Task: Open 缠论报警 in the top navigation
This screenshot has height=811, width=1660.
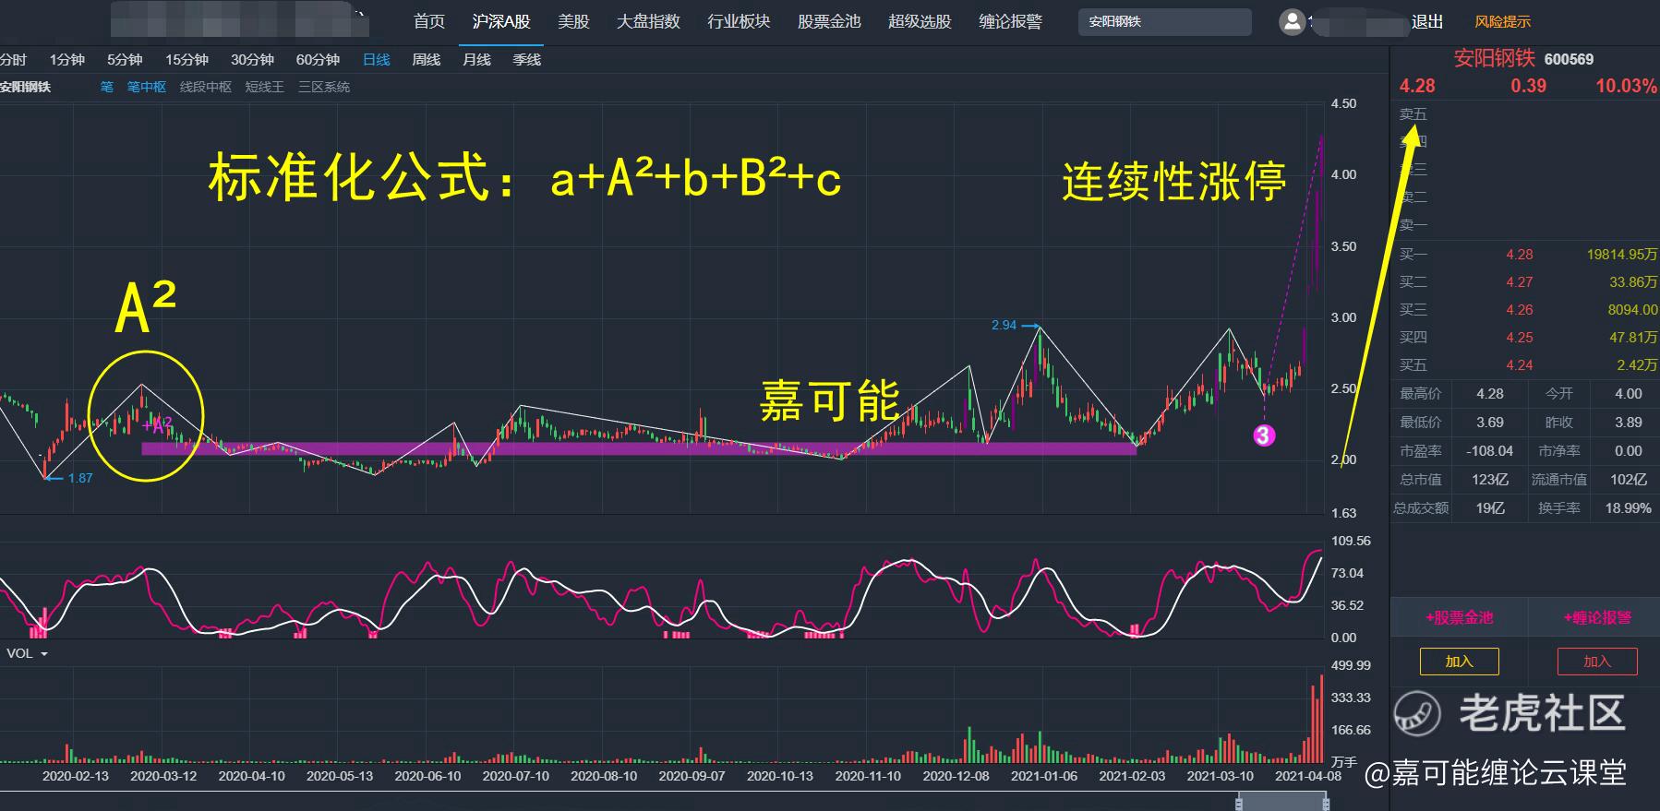Action: 1010,21
